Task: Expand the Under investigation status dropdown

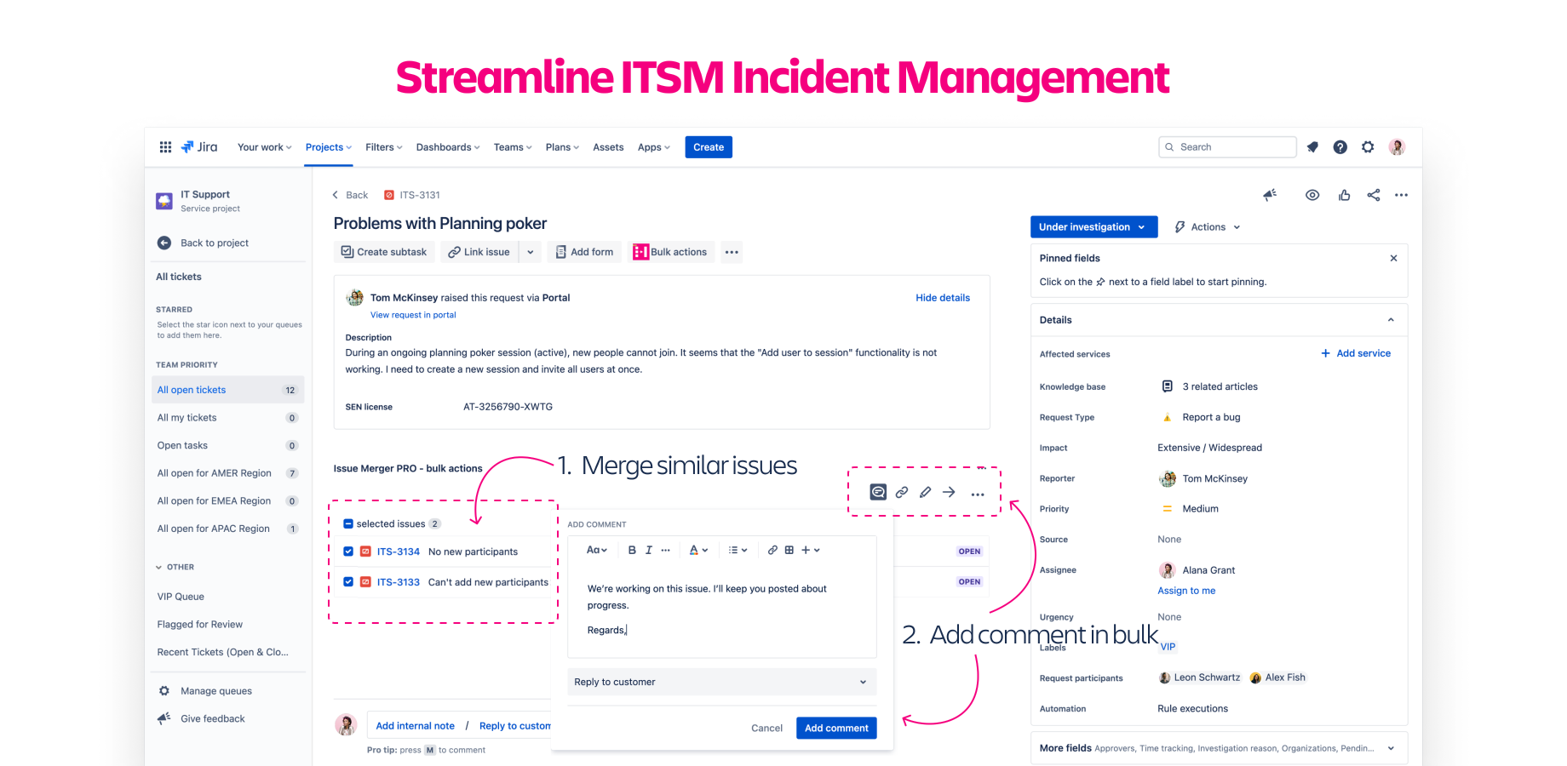Action: point(1093,227)
